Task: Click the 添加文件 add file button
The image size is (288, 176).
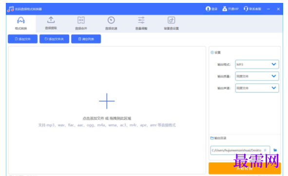Action: (x=22, y=39)
